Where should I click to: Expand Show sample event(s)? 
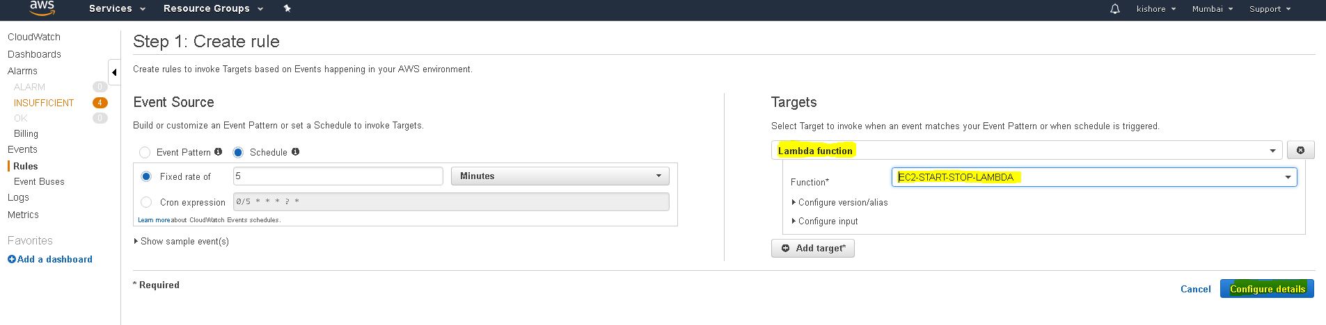[184, 241]
